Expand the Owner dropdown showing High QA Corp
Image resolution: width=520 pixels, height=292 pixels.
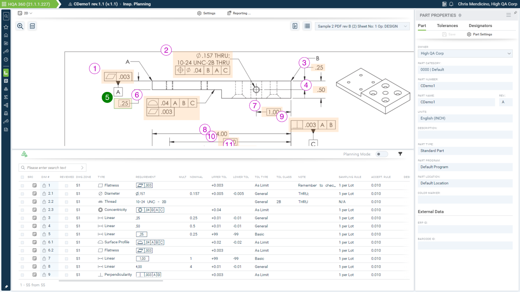click(509, 53)
